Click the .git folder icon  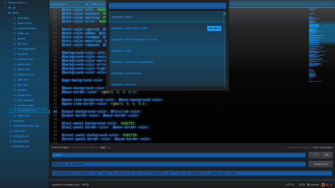[x=9, y=8]
